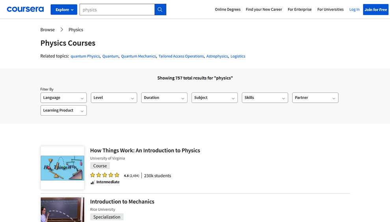Open the Astrophysics related topic
Screen dimensions: 390x222
click(217, 56)
